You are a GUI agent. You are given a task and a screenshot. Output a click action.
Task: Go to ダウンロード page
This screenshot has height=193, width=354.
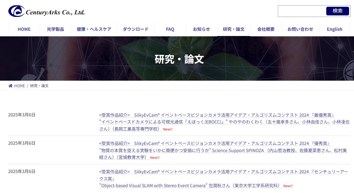coord(135,29)
